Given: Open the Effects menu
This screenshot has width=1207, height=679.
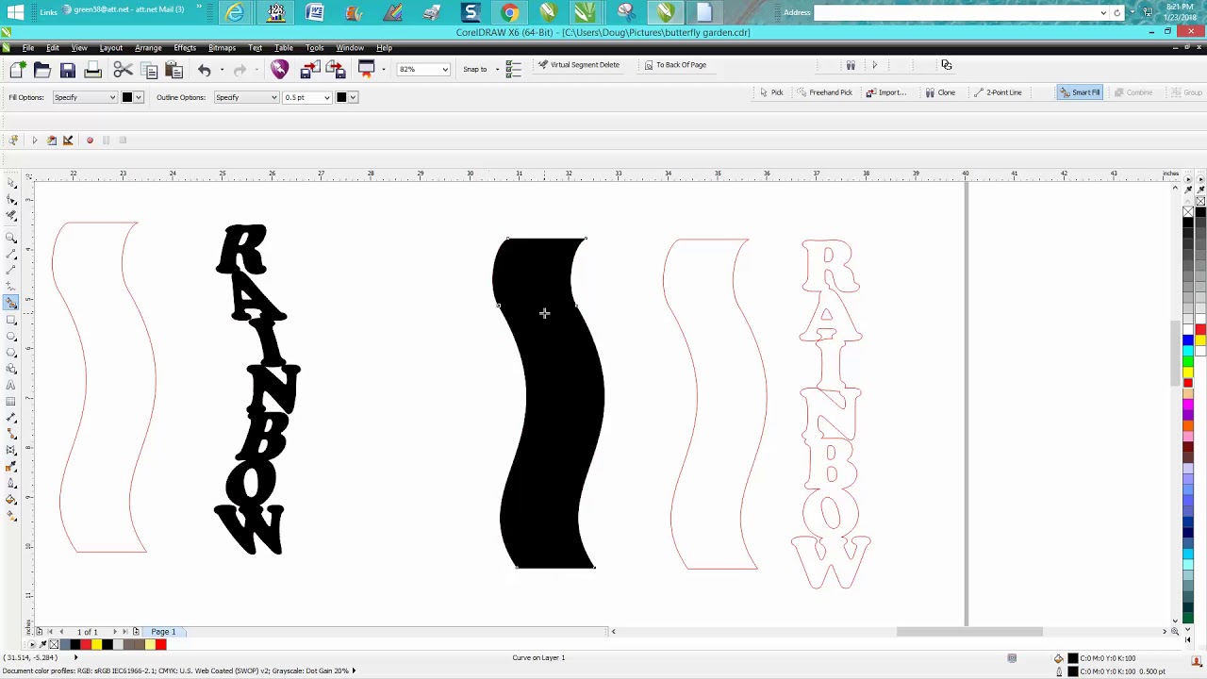Looking at the screenshot, I should (185, 48).
